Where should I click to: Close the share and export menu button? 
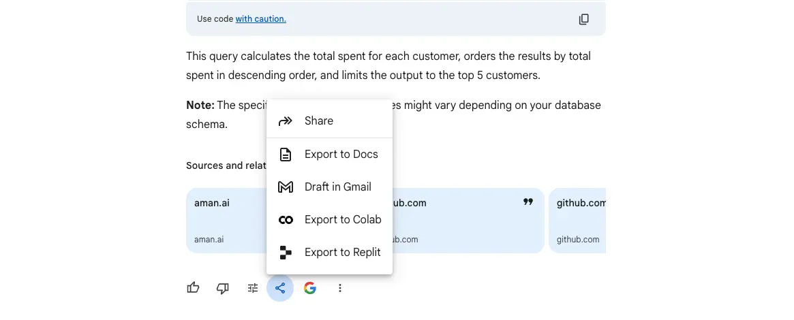[x=280, y=288]
